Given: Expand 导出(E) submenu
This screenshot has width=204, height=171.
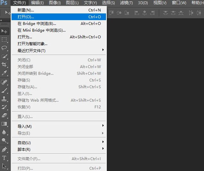Looking at the screenshot, I should pyautogui.click(x=59, y=133).
